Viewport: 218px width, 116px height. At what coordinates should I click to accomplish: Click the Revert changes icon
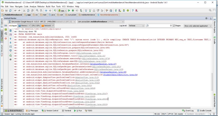[102, 11]
